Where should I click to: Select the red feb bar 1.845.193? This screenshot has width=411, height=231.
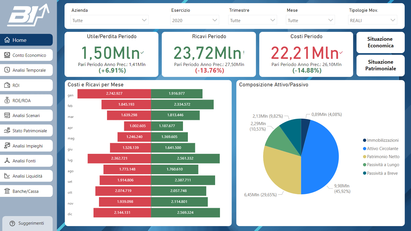[x=126, y=104]
